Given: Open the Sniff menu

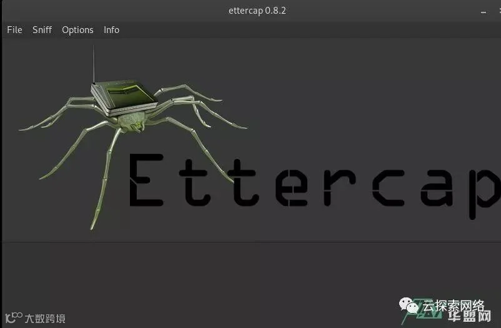Looking at the screenshot, I should pos(42,30).
